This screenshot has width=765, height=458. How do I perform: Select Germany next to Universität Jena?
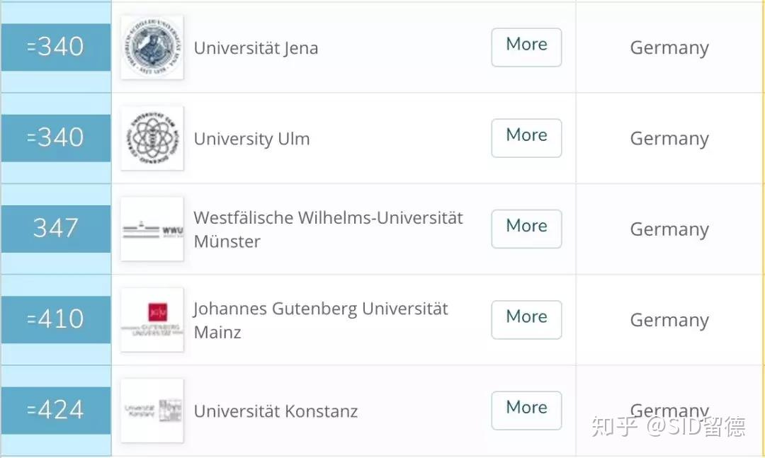[x=669, y=47]
